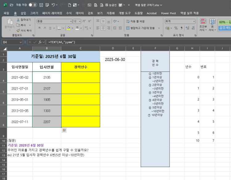231x180 pixels.
Task: Center text horizontally
Action: coord(103,28)
